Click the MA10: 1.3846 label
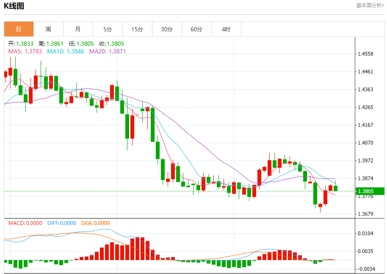Screen dimensions: 387x274 click(66, 51)
